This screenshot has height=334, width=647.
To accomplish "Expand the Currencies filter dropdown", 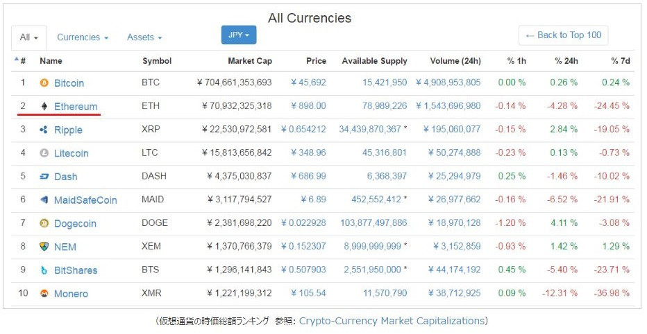I will coord(83,37).
